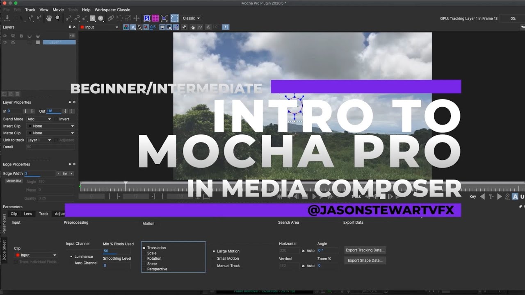Click the Edge Width Set button
This screenshot has height=295, width=525.
[x=65, y=174]
